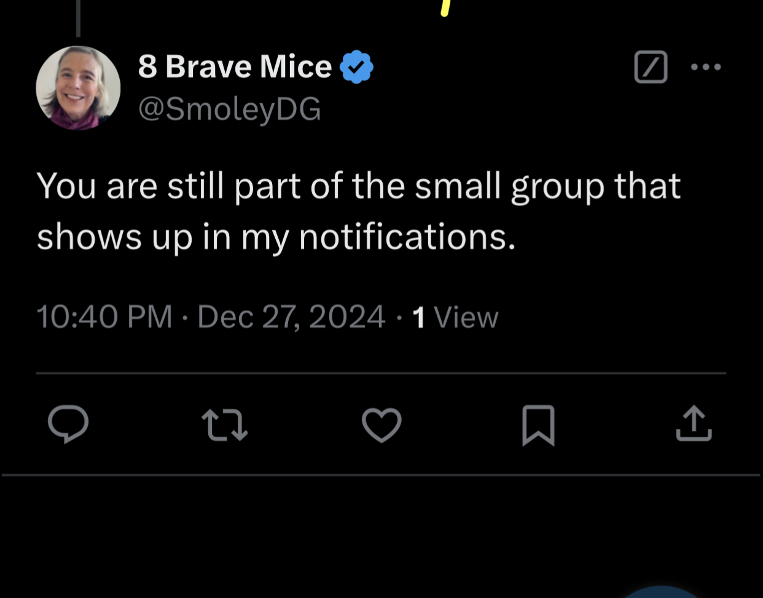Open the profile picture of 8 Brave Mice

point(78,88)
